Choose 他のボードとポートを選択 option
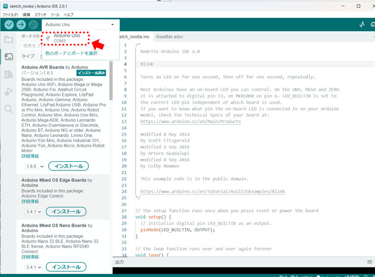Viewport: 375px width, 277px height. click(x=73, y=53)
